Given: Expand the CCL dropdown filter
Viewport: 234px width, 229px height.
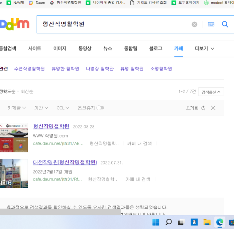Looking at the screenshot, I should (x=63, y=108).
